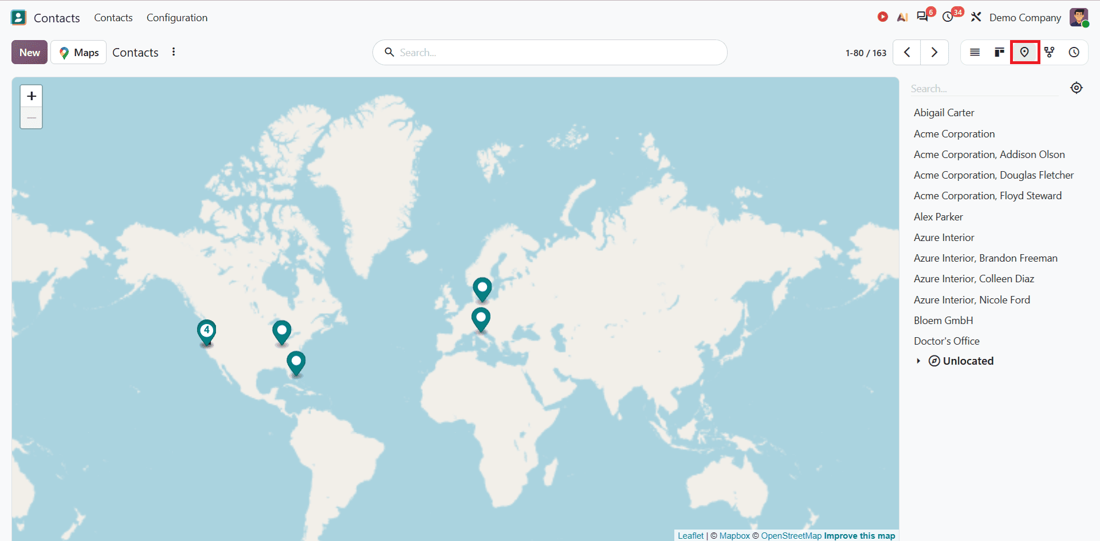
Task: Click Improve this map link
Action: tap(859, 536)
